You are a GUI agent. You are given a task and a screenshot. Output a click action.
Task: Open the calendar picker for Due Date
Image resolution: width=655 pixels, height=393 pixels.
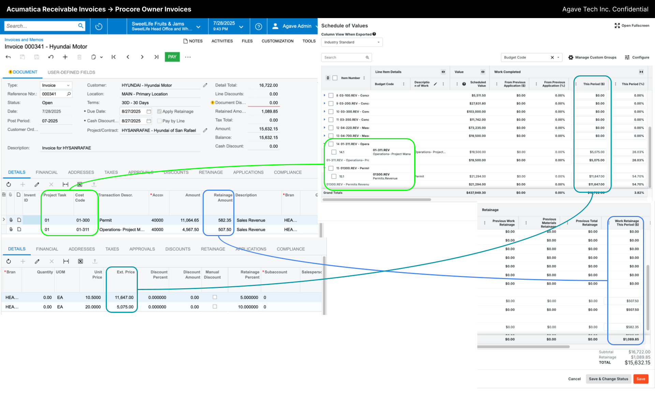pos(149,112)
